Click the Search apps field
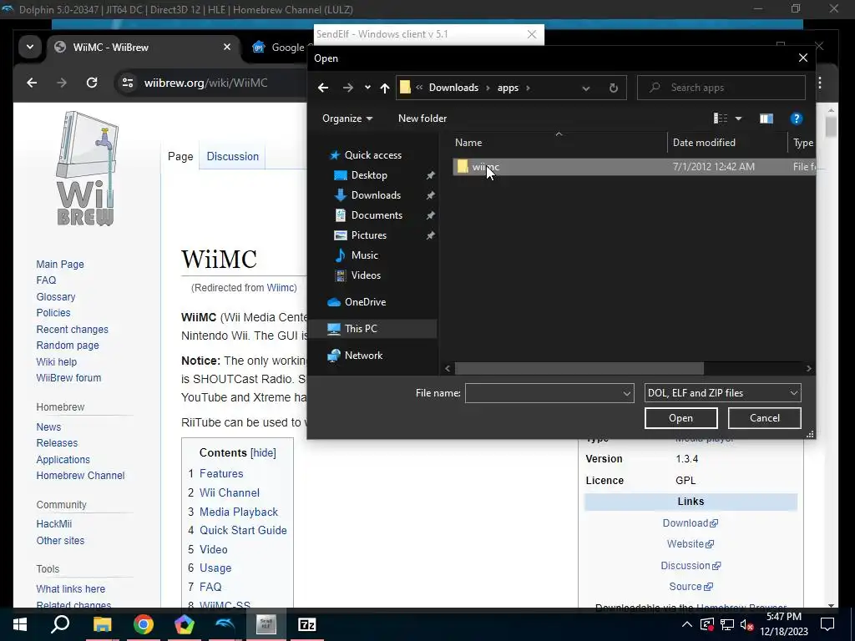The image size is (855, 641). point(721,88)
